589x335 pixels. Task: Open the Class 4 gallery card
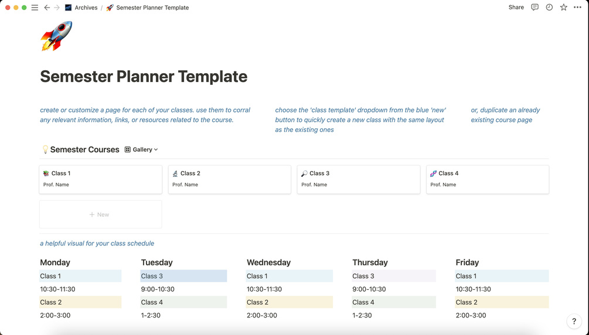click(x=488, y=180)
